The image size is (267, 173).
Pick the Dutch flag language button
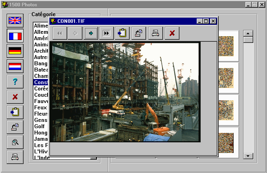tap(15, 66)
